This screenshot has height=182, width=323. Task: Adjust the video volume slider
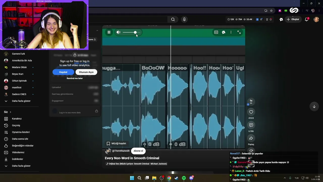pos(131,32)
